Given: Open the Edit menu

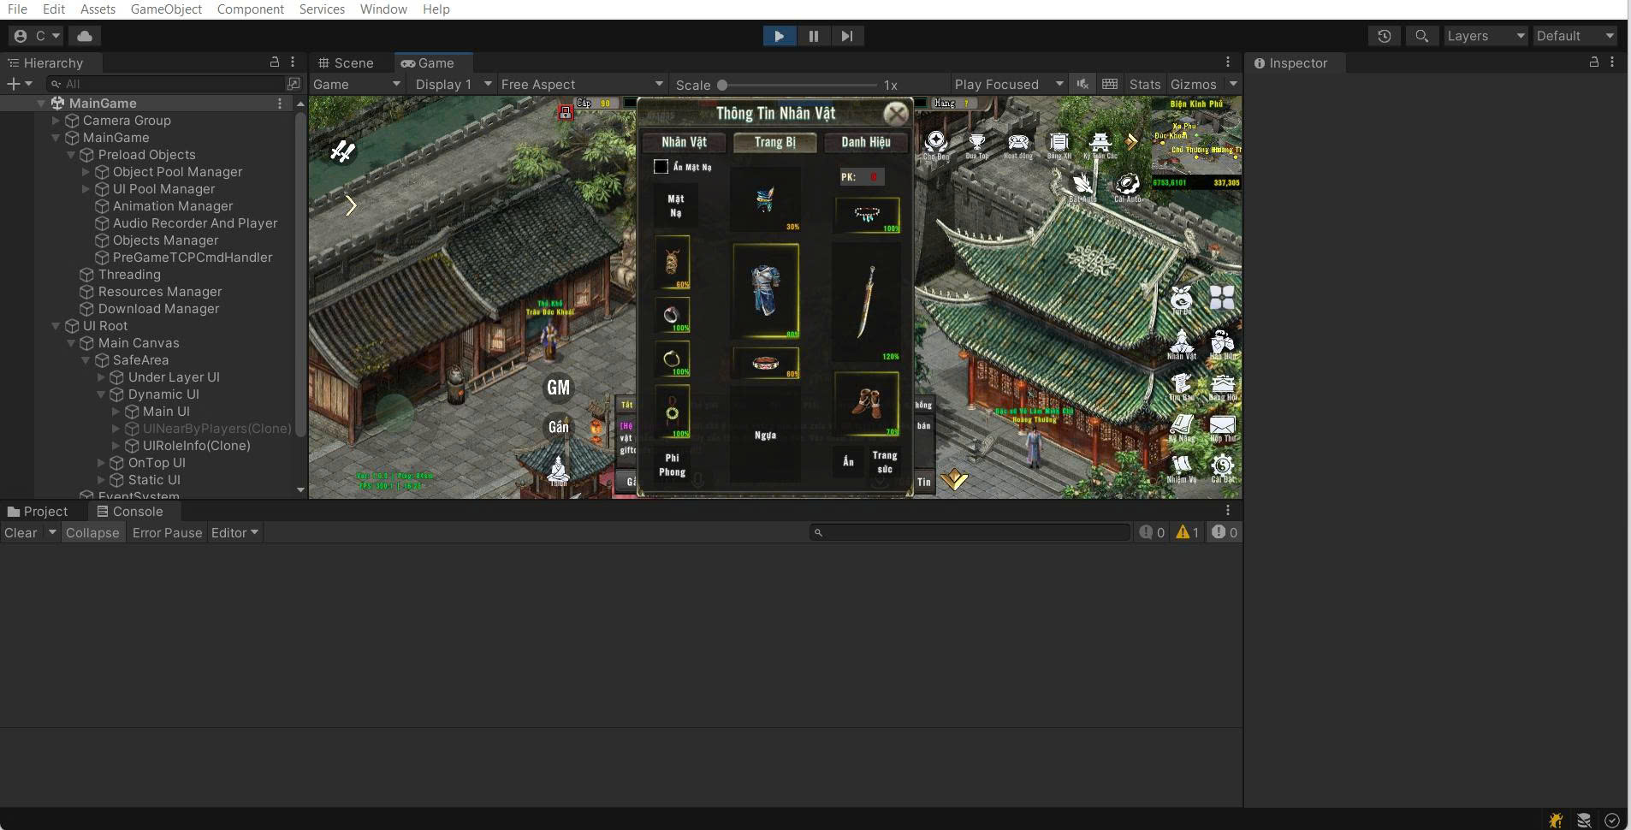Looking at the screenshot, I should [x=54, y=9].
